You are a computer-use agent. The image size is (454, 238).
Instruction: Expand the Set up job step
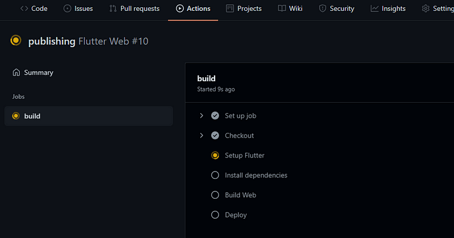[201, 116]
